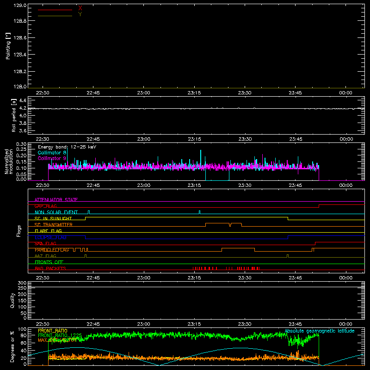Click the olive Y legend line sample
This screenshot has width=370, height=370.
55,16
